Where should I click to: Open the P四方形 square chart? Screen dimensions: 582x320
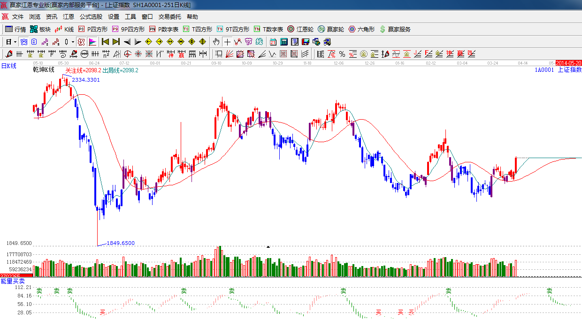click(92, 29)
